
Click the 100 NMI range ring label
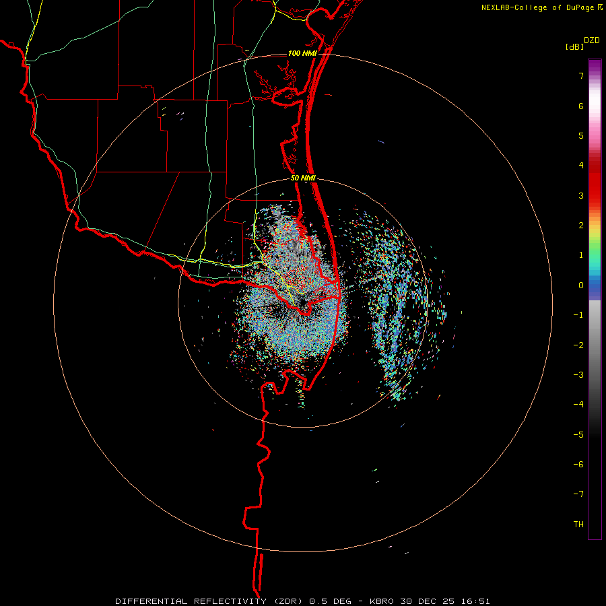pyautogui.click(x=302, y=53)
